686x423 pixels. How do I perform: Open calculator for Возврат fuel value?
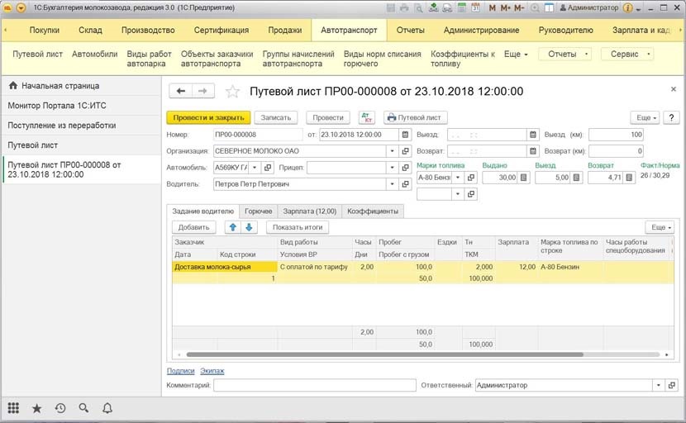click(629, 178)
